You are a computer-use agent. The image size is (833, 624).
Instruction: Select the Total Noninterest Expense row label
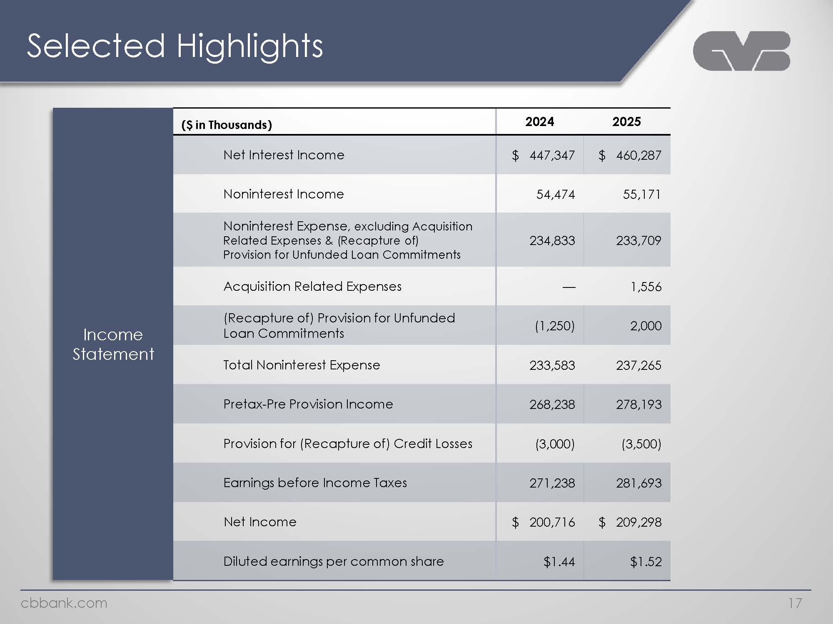click(302, 365)
